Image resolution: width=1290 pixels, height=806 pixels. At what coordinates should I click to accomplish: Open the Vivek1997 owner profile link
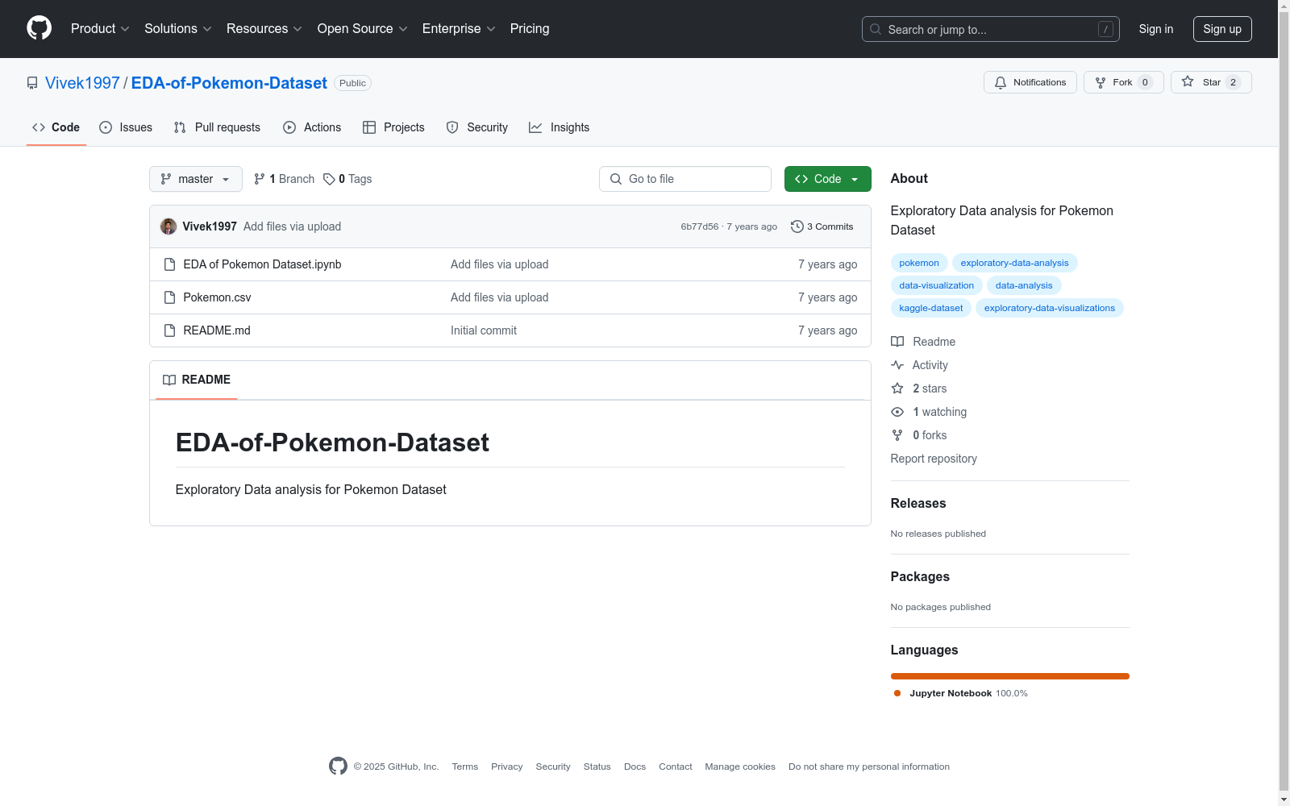coord(82,83)
